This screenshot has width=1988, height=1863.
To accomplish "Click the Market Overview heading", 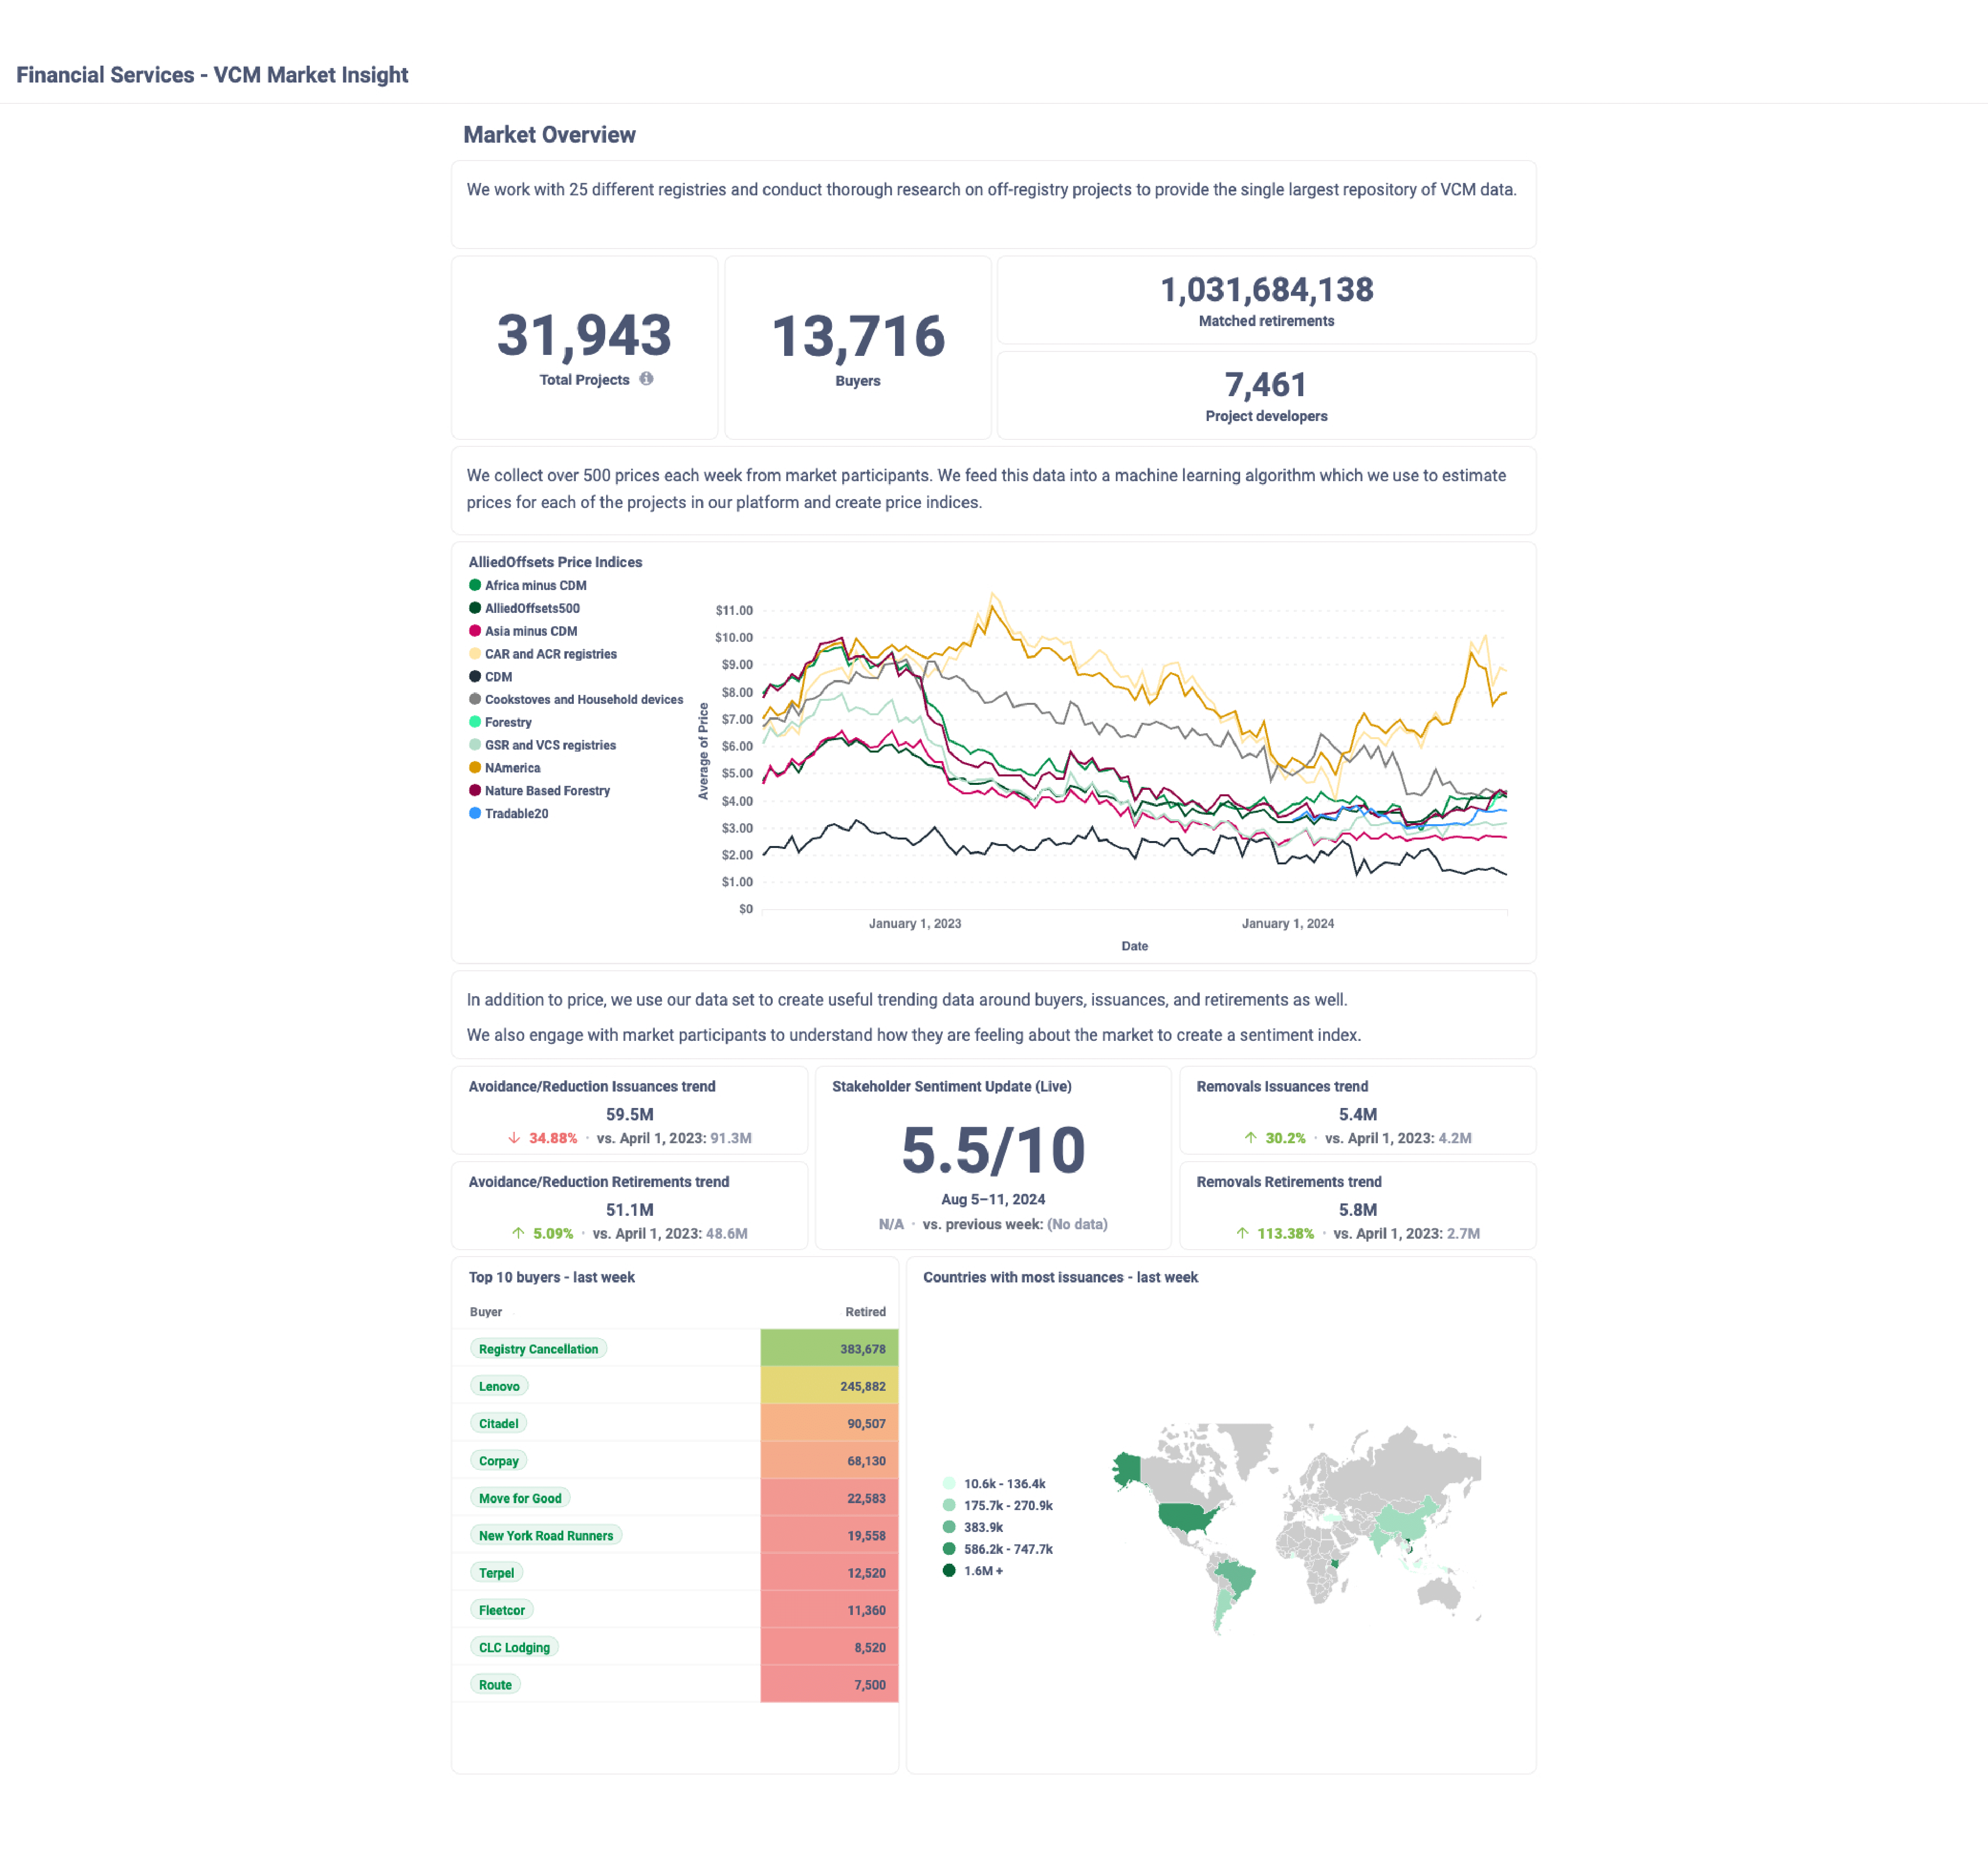I will click(549, 135).
